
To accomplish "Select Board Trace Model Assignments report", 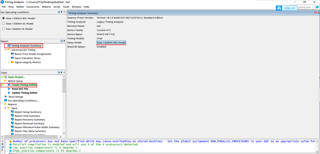I will pyautogui.click(x=33, y=54).
